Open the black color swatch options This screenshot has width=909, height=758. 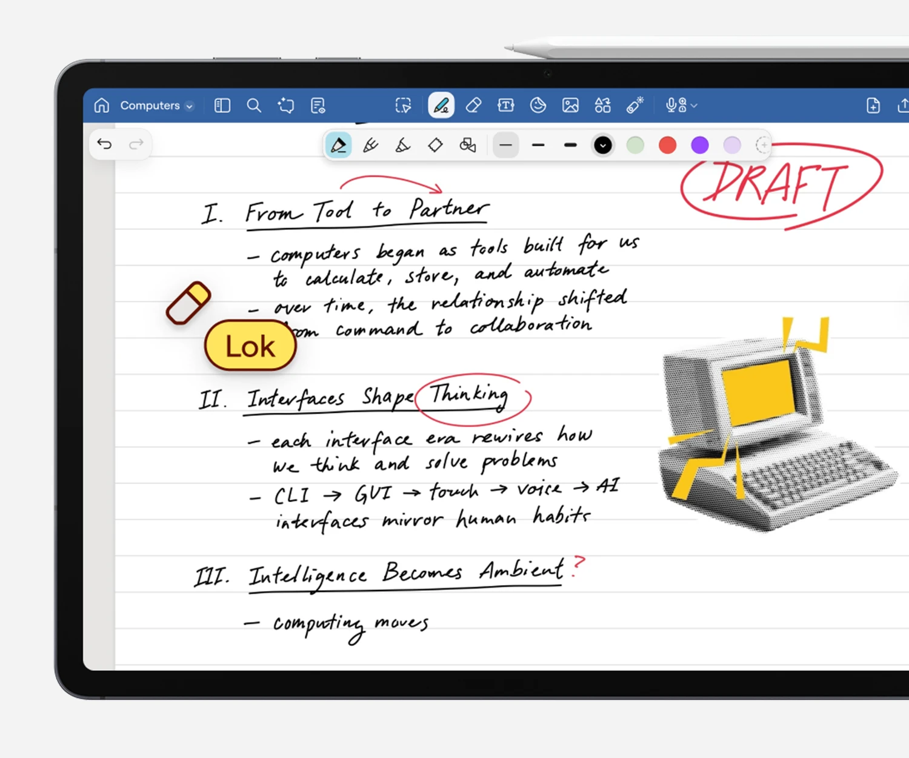click(603, 146)
